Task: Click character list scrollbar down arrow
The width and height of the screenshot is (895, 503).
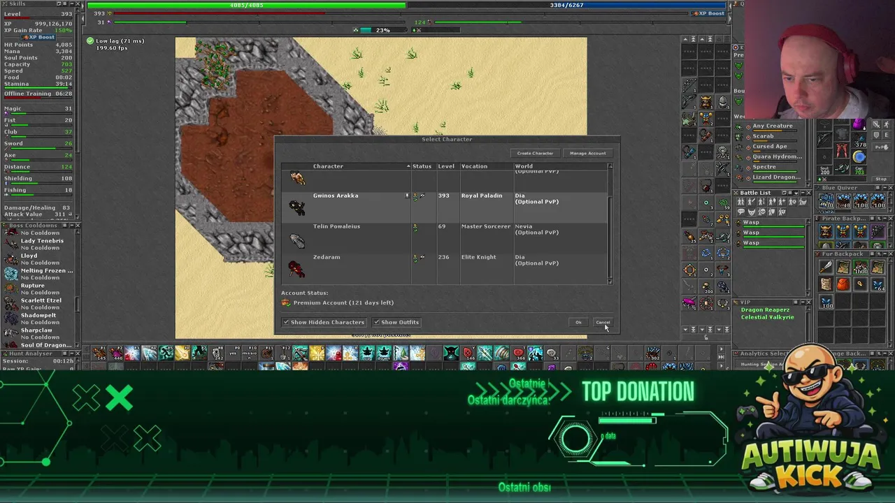Action: click(610, 281)
